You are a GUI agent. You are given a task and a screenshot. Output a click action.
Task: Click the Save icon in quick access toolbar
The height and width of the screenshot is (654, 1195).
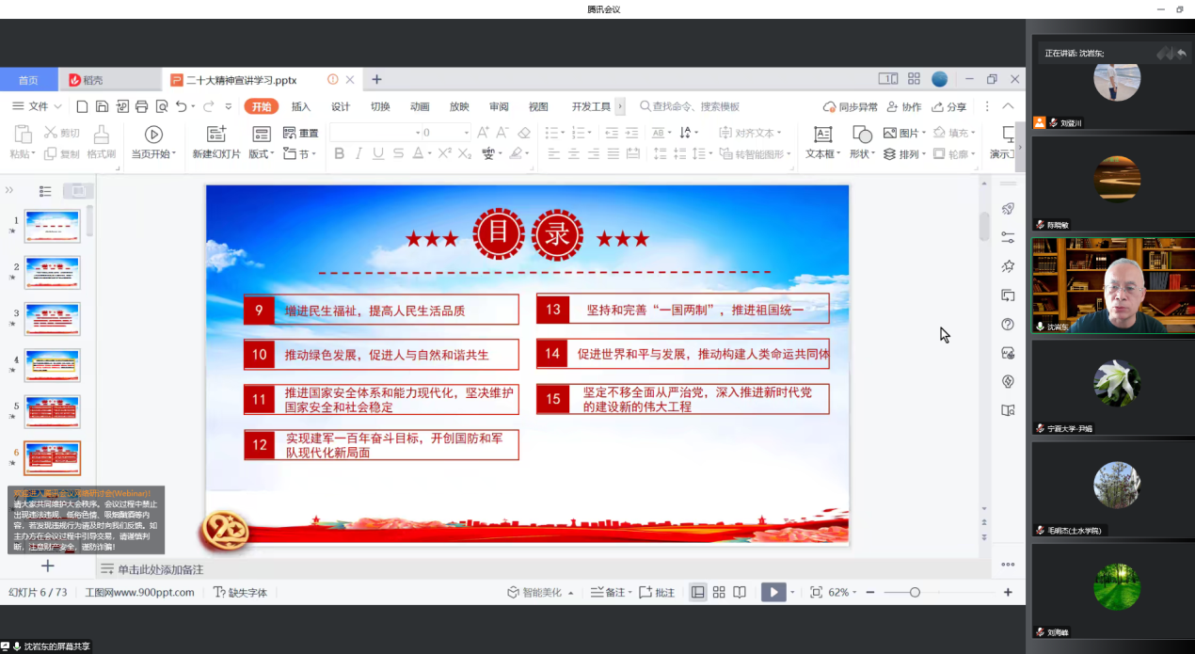tap(102, 106)
